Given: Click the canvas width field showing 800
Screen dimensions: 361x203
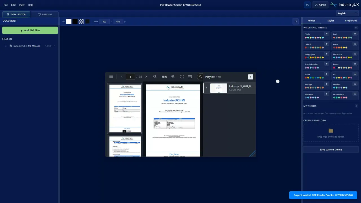Looking at the screenshot, I should 104,21.
